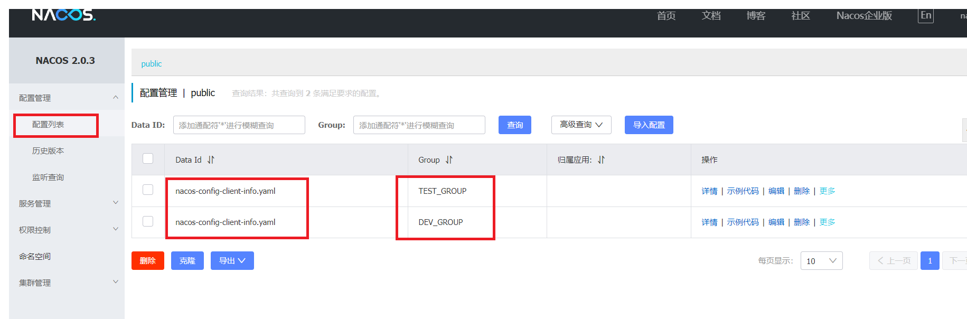Go to 首页 in top navigation

(666, 15)
